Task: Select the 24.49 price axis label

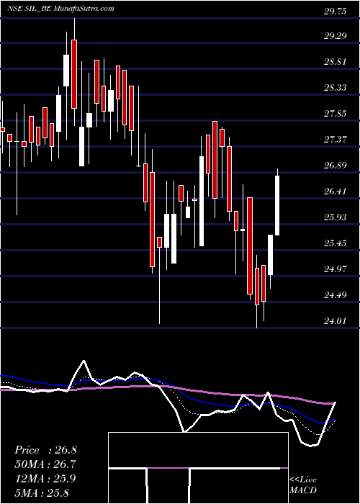Action: pos(336,295)
